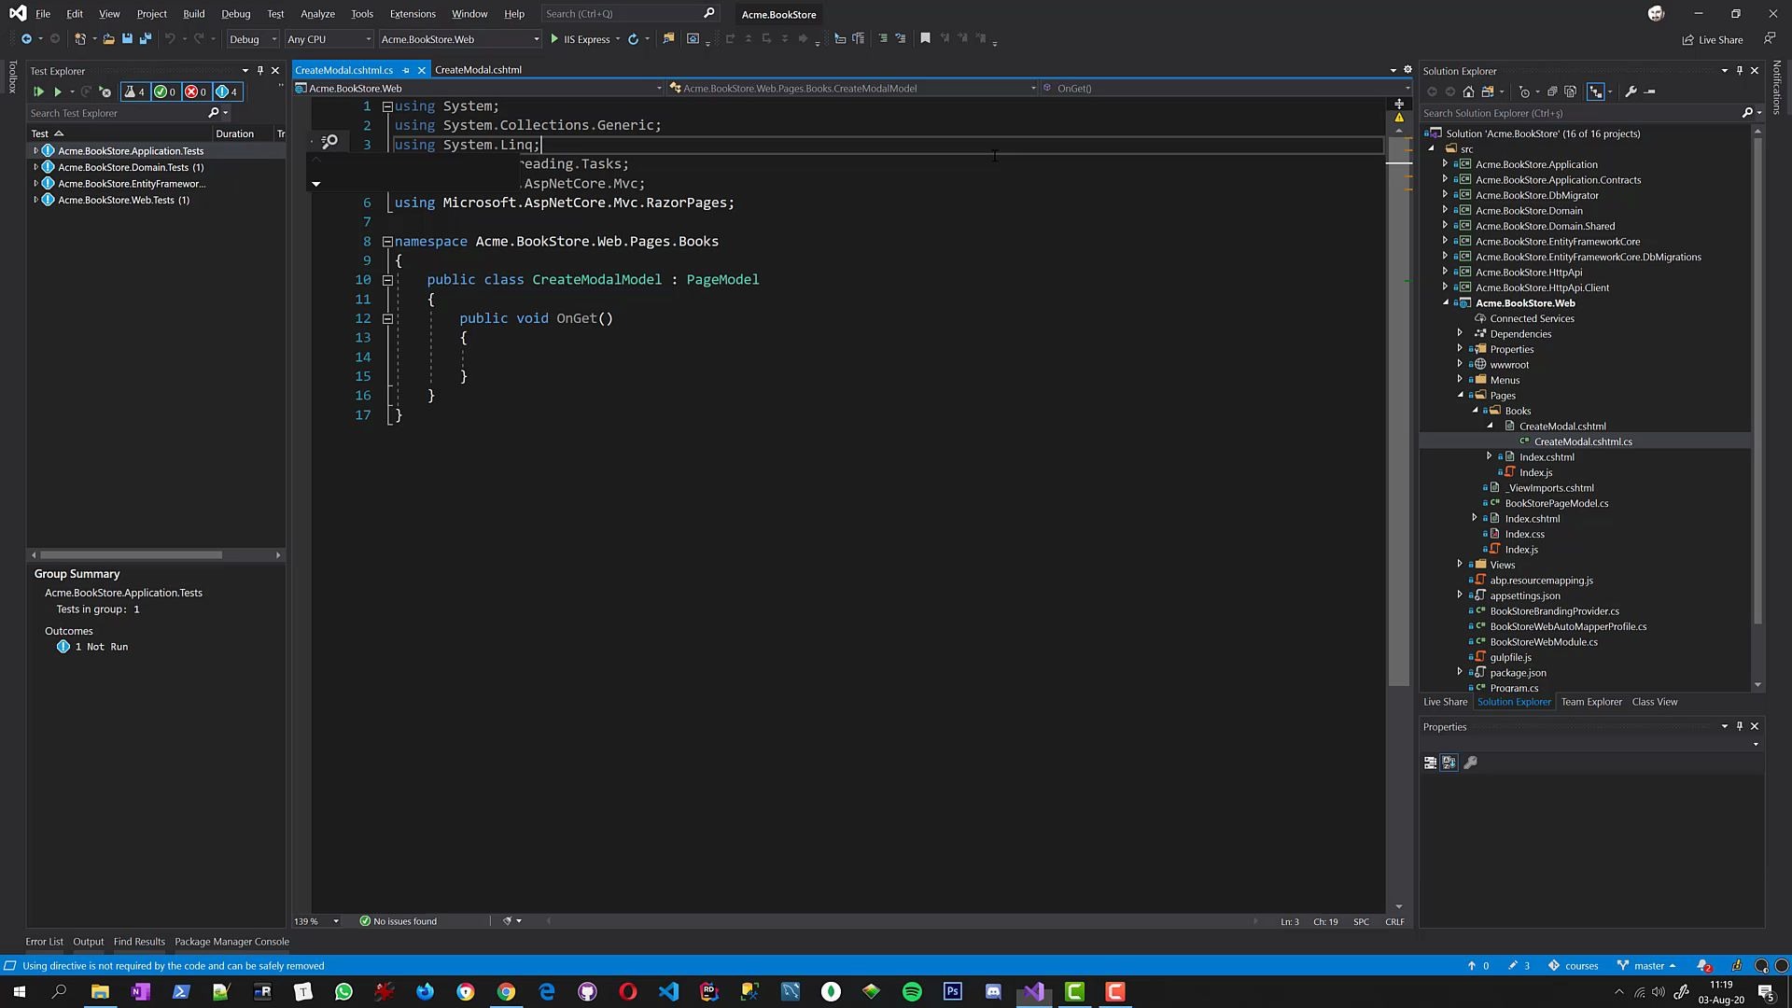The image size is (1792, 1008).
Task: Click the Search Solution Explorer field
Action: click(x=1582, y=113)
